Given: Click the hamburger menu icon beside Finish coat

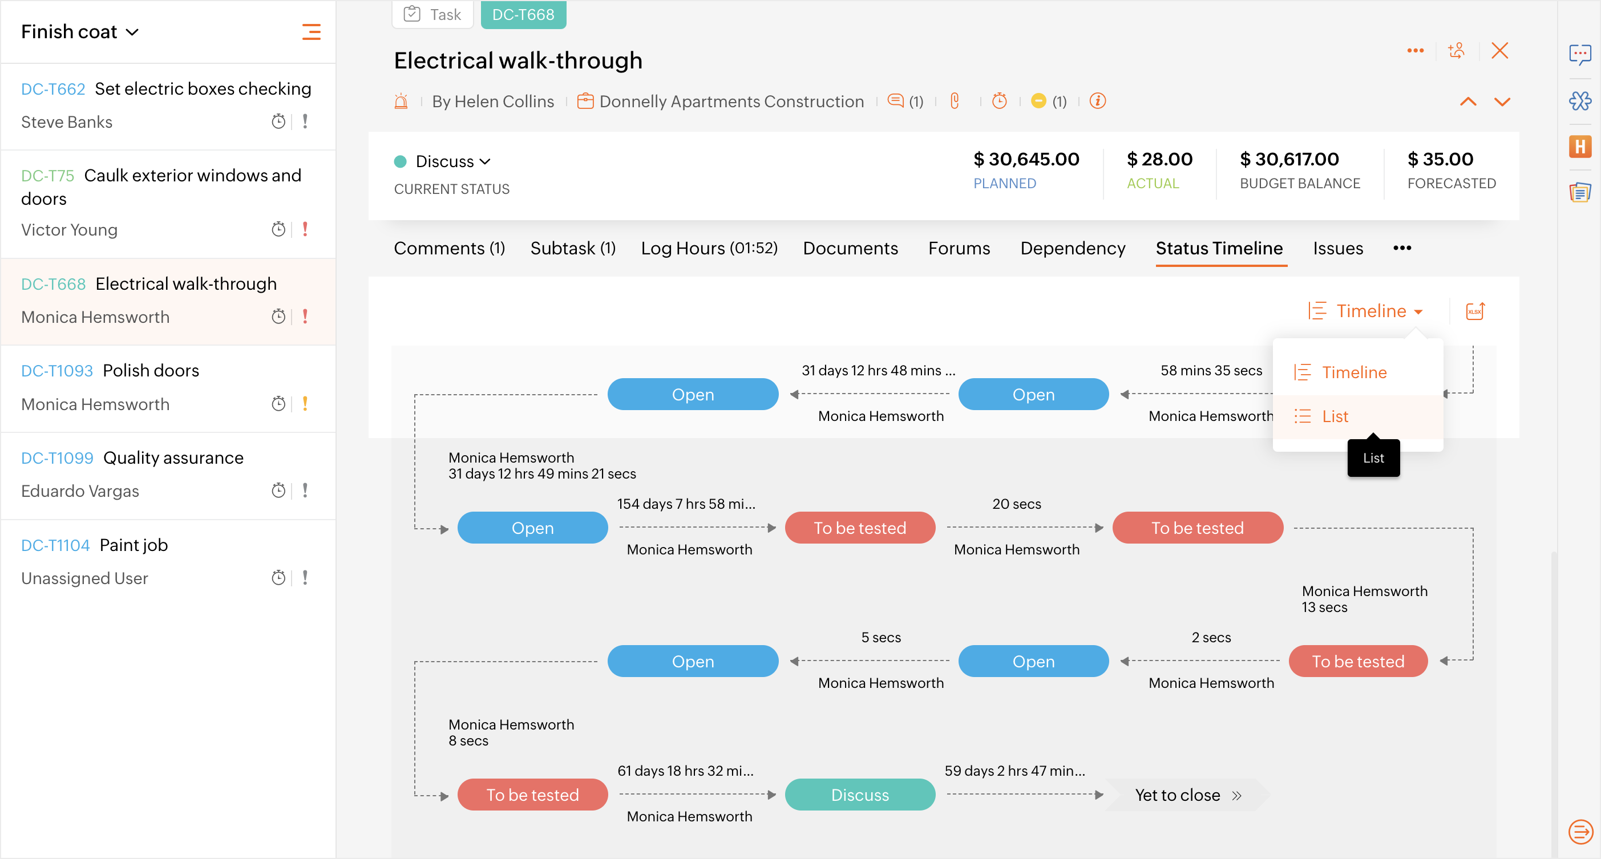Looking at the screenshot, I should [x=311, y=32].
